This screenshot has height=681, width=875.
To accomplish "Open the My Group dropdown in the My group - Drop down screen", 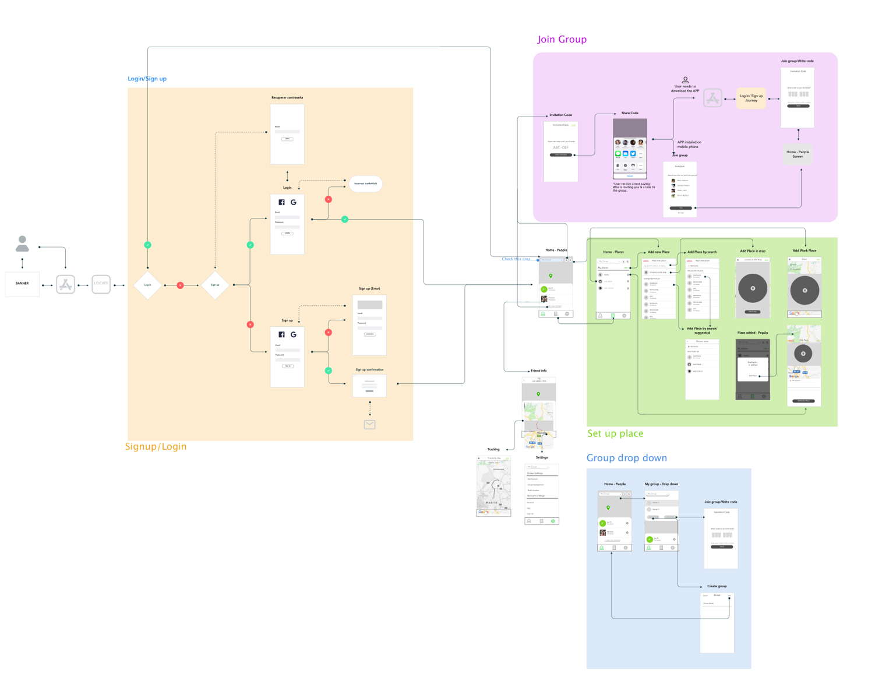I will pos(658,494).
